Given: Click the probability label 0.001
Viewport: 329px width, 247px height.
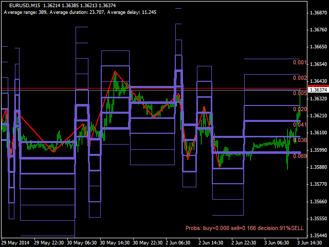Looking at the screenshot, I should tap(300, 62).
